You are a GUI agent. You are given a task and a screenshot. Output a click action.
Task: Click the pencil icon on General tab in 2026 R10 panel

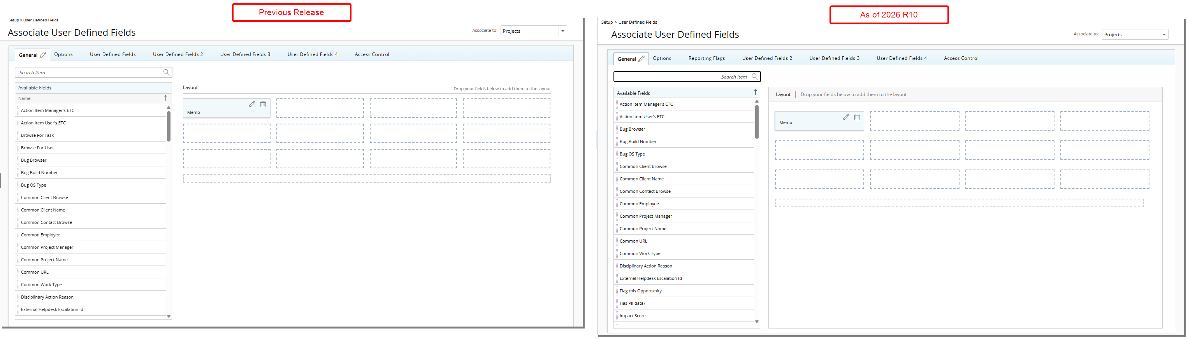coord(641,58)
